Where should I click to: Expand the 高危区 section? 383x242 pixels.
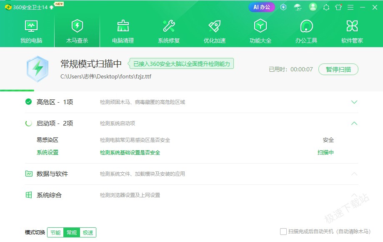(x=354, y=102)
